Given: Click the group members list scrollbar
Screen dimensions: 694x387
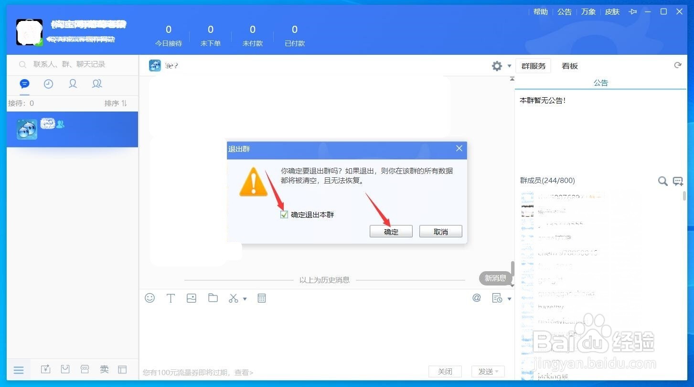Looking at the screenshot, I should click(684, 196).
